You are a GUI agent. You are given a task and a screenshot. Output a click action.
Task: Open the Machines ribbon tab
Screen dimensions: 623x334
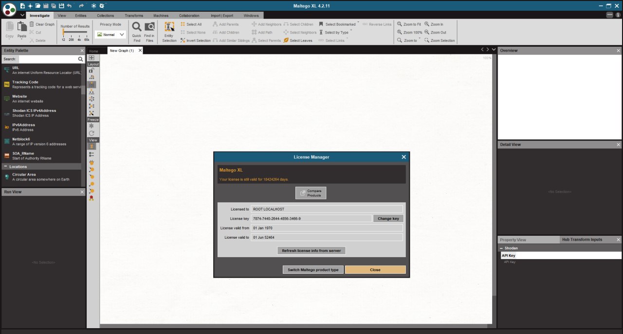click(x=161, y=16)
